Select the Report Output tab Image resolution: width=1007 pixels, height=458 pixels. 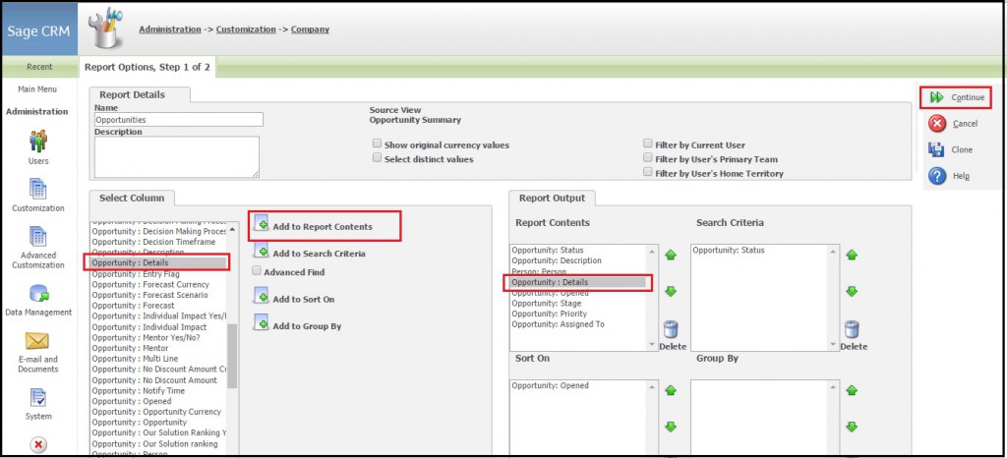click(x=553, y=199)
